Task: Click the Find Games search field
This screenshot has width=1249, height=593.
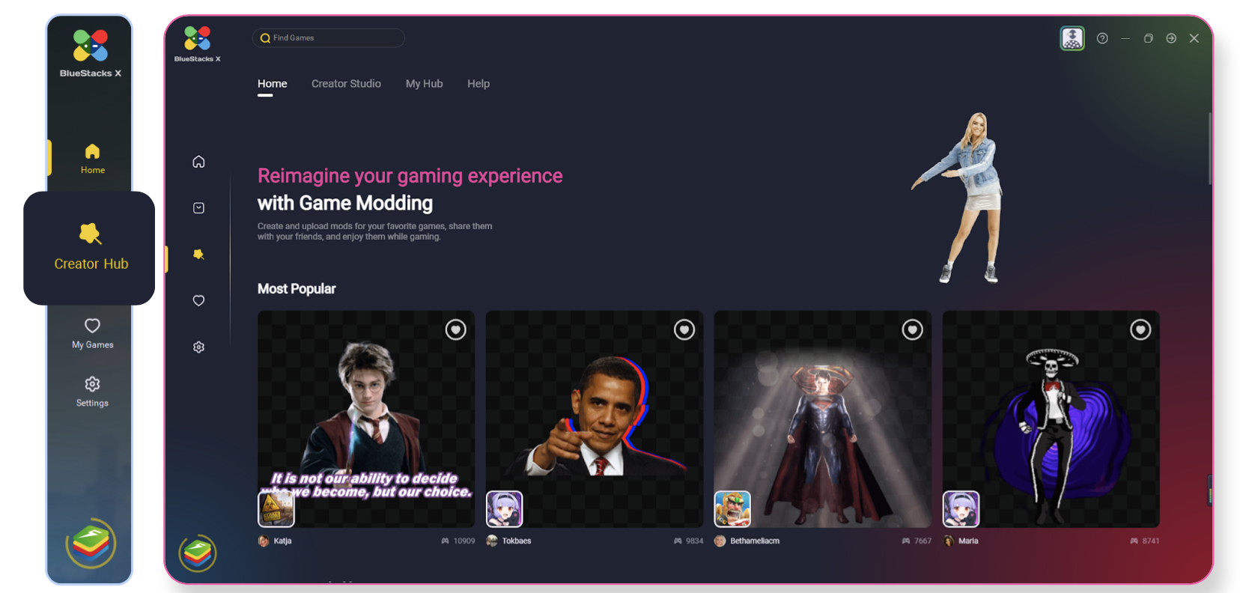Action: 329,38
